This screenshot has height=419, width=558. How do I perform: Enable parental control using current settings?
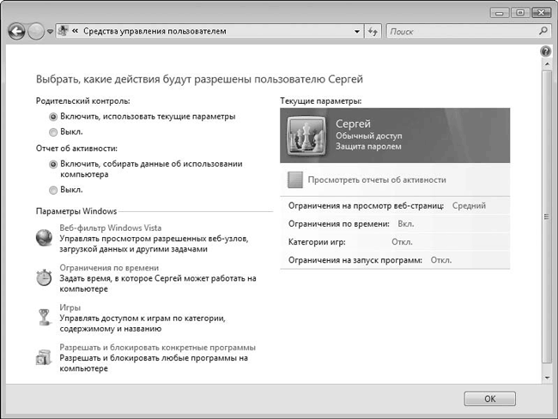[53, 115]
